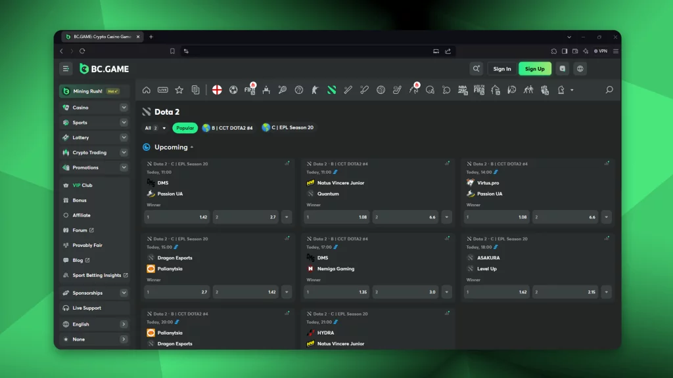Select the boxing glove sport icon

point(545,90)
